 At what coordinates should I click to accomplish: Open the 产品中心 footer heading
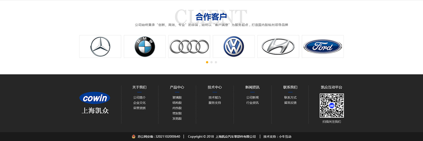(177, 87)
